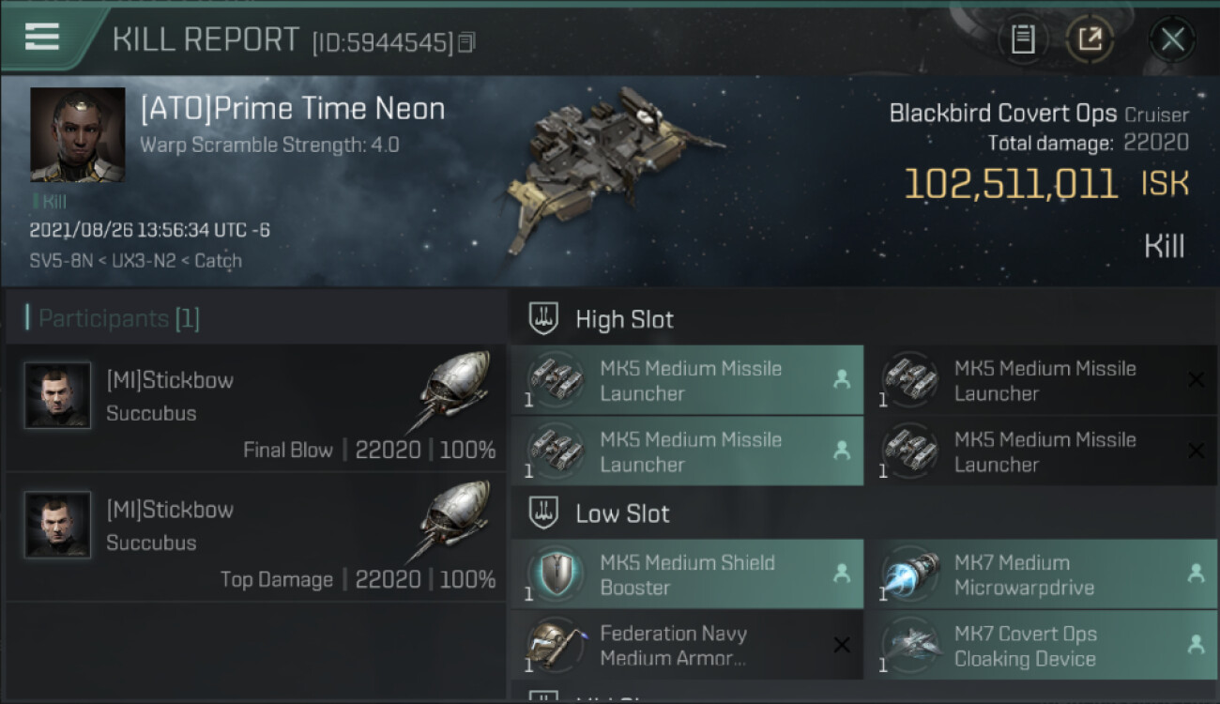The image size is (1220, 704).
Task: Select the MK5 Medium Shield Booster item
Action: [687, 574]
